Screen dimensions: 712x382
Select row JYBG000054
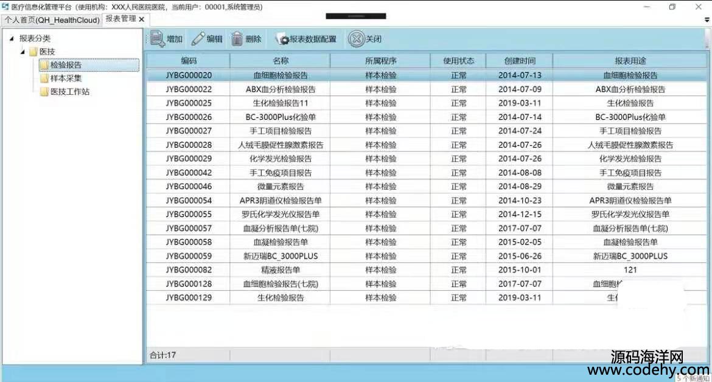pyautogui.click(x=427, y=200)
